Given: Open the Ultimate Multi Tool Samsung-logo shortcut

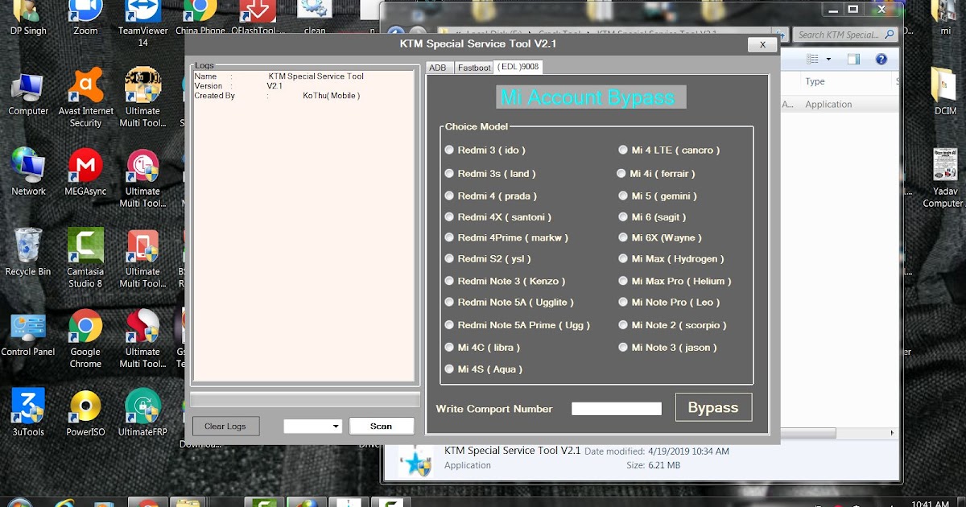Looking at the screenshot, I should pyautogui.click(x=142, y=339).
